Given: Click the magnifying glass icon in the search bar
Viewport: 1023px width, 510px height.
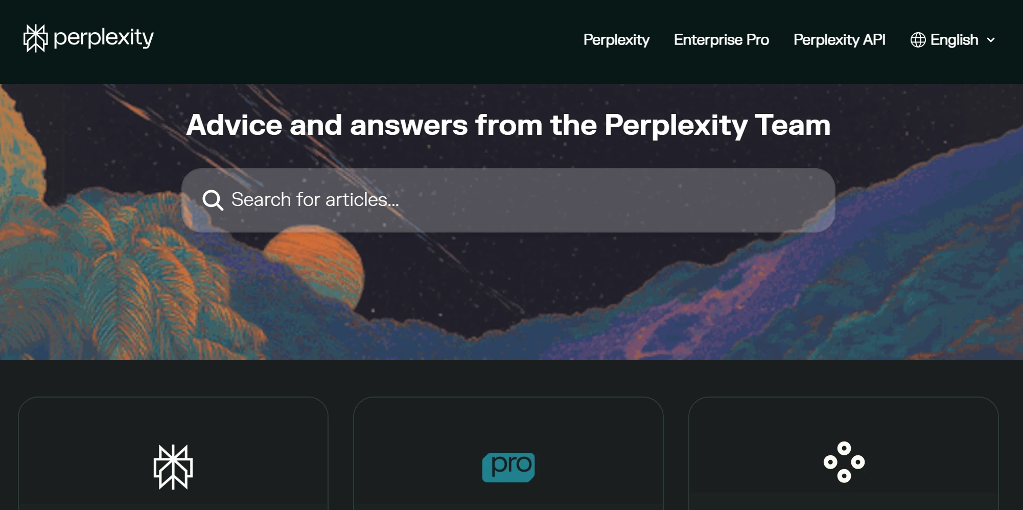Looking at the screenshot, I should click(213, 200).
